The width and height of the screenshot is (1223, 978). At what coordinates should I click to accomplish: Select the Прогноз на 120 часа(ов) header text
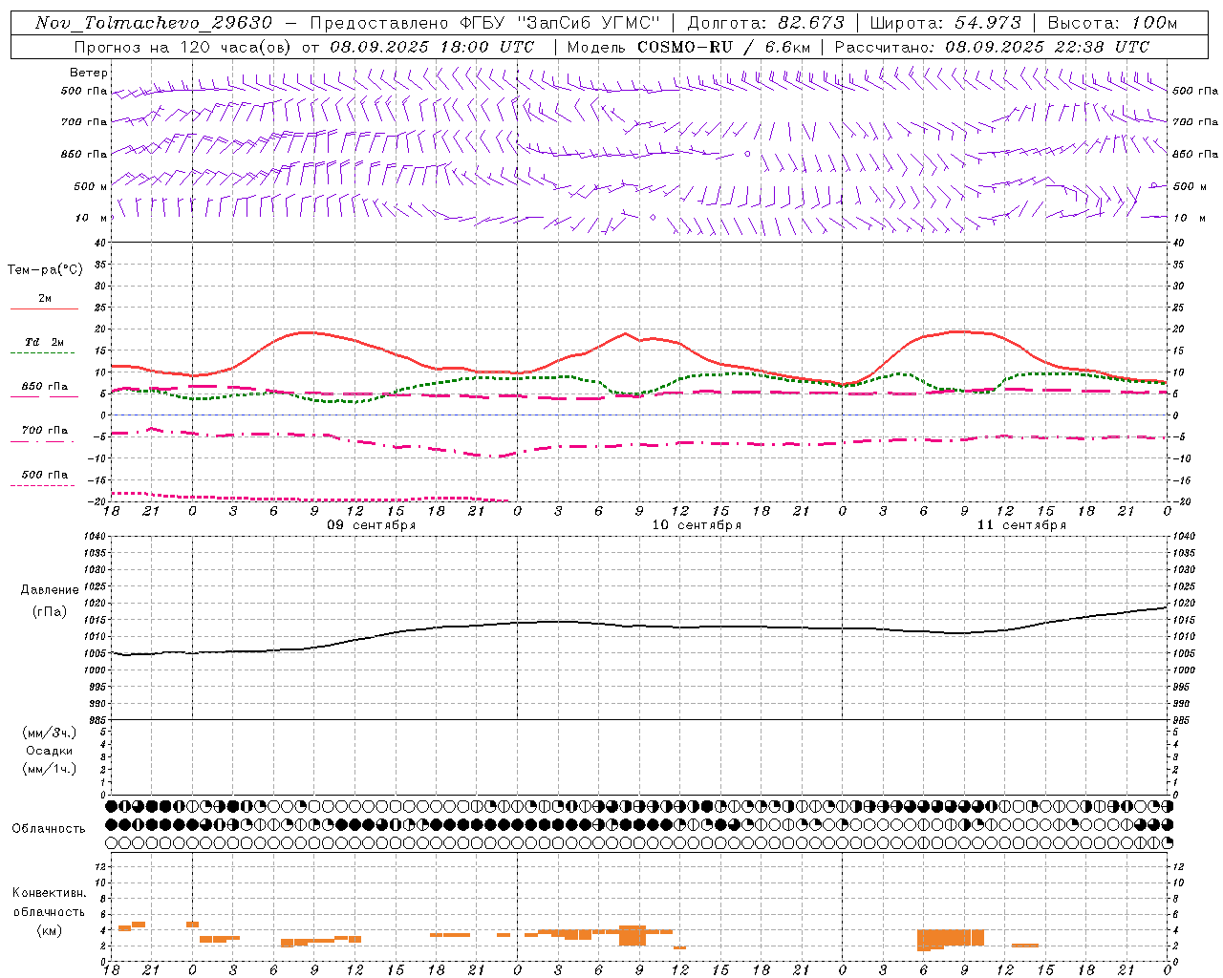point(182,47)
